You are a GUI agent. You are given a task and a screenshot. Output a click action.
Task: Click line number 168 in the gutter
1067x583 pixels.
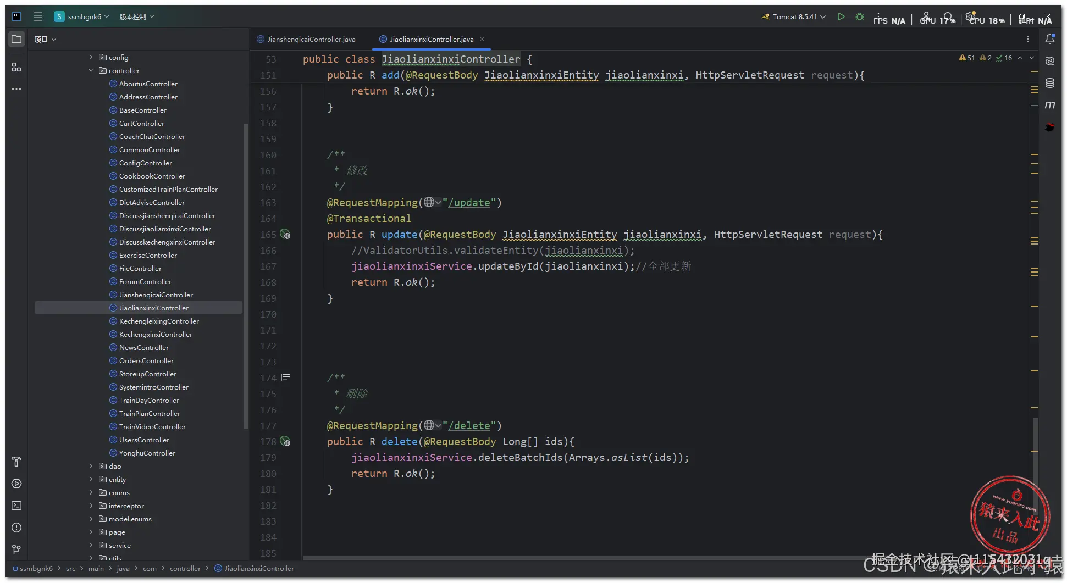(x=268, y=282)
